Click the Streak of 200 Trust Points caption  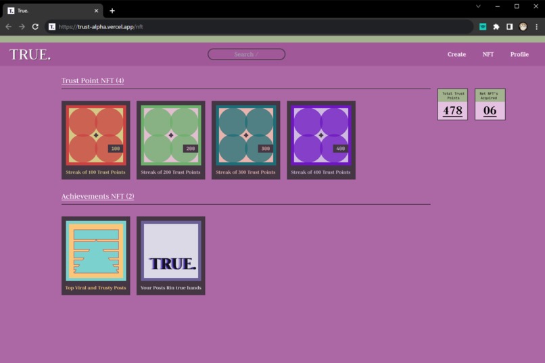[x=170, y=172]
